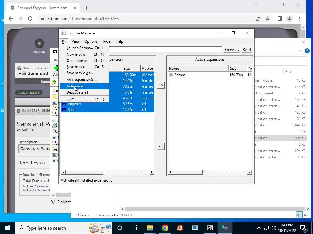This screenshot has height=234, width=313.
Task: Open Task View from taskbar
Action: pos(134,228)
